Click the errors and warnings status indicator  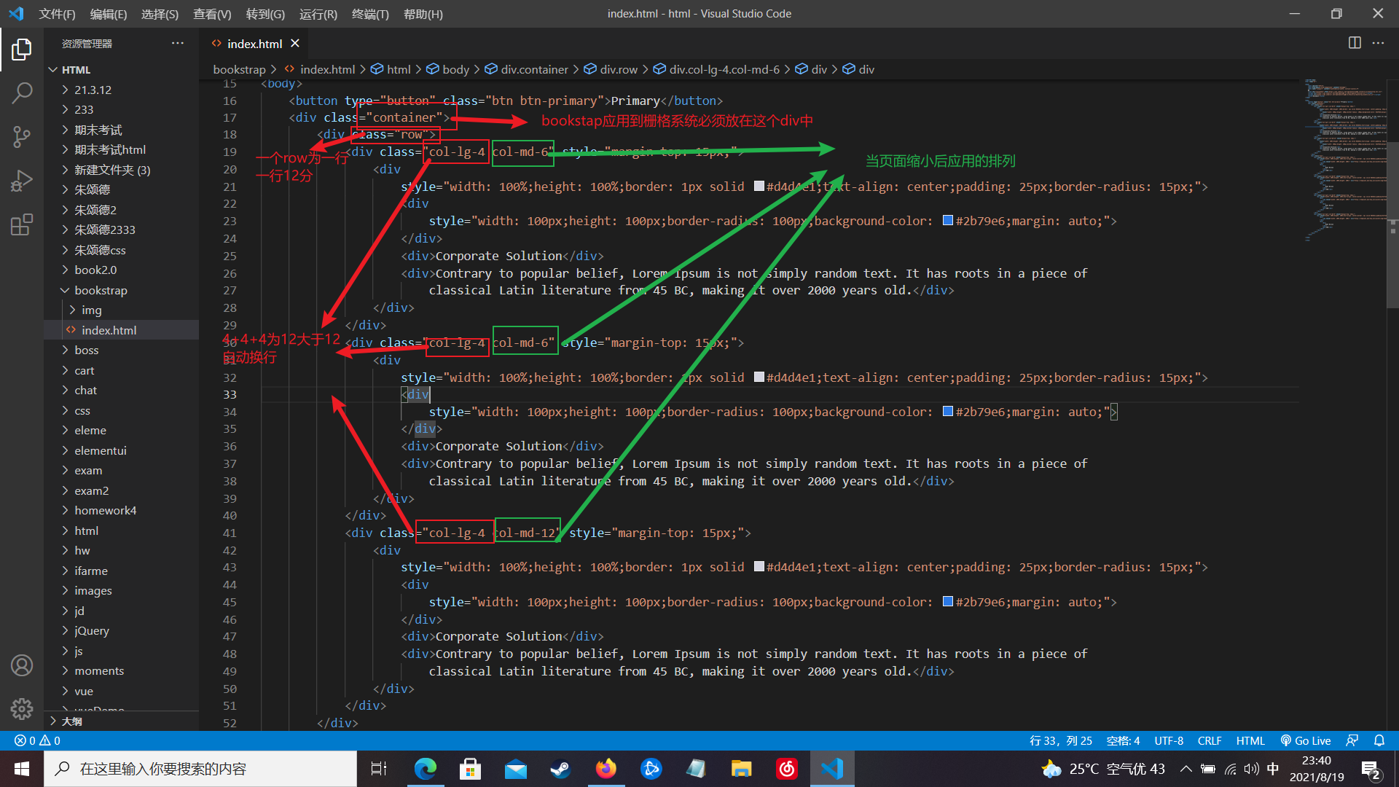(x=37, y=740)
